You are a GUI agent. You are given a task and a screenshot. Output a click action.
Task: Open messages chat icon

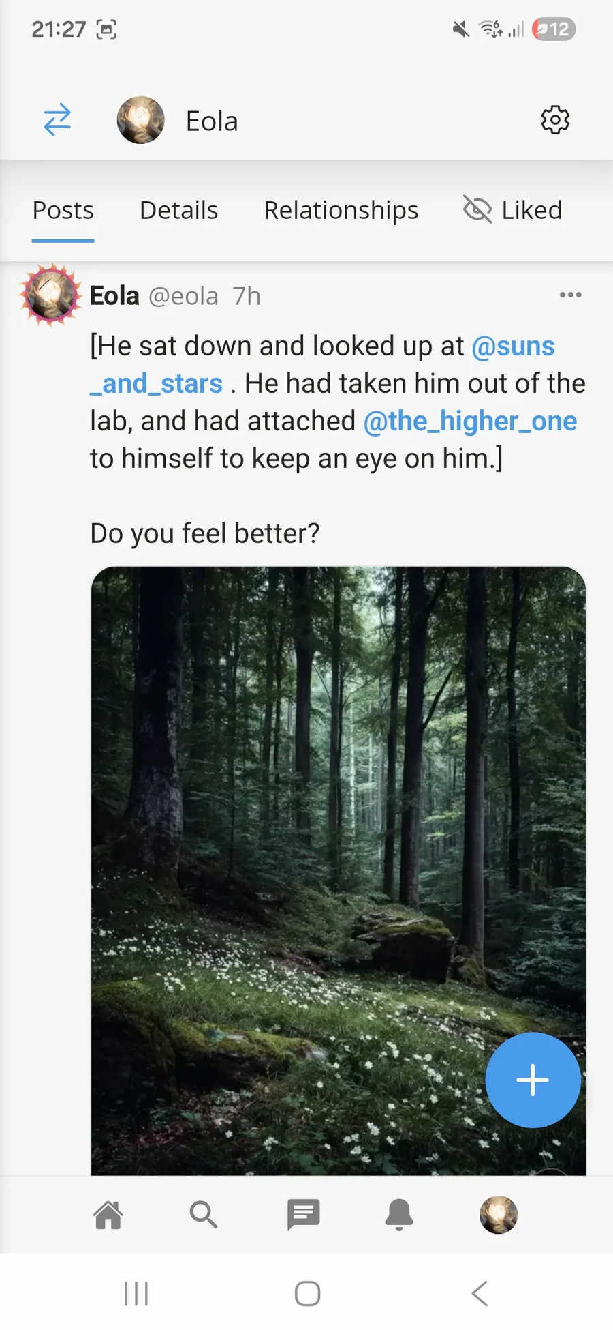point(303,1215)
